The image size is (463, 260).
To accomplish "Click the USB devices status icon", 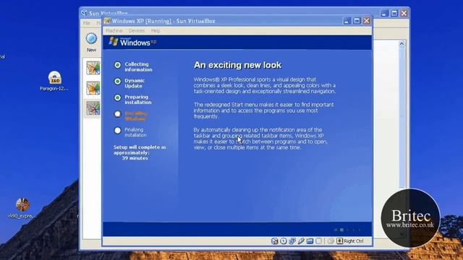I will [x=301, y=241].
